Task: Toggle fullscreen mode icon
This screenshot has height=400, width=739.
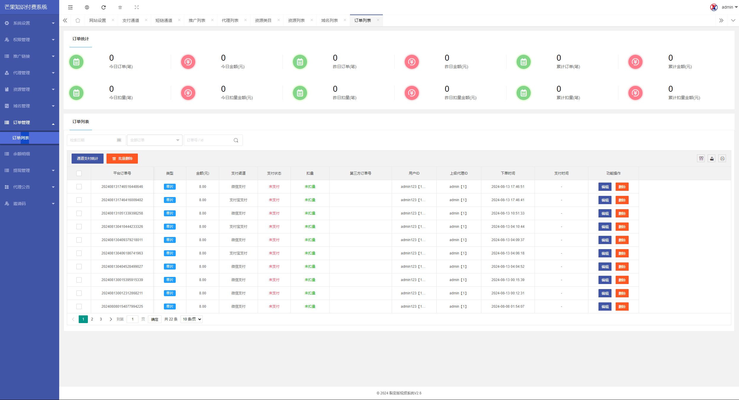Action: coord(137,7)
